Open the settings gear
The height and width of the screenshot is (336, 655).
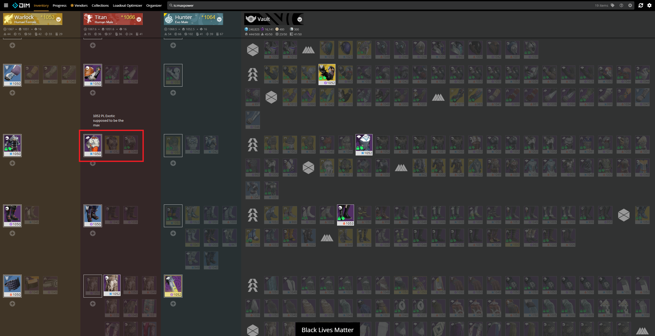click(x=649, y=5)
